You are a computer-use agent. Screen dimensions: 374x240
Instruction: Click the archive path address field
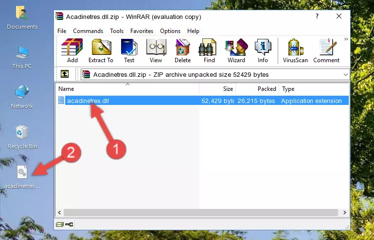pyautogui.click(x=215, y=75)
